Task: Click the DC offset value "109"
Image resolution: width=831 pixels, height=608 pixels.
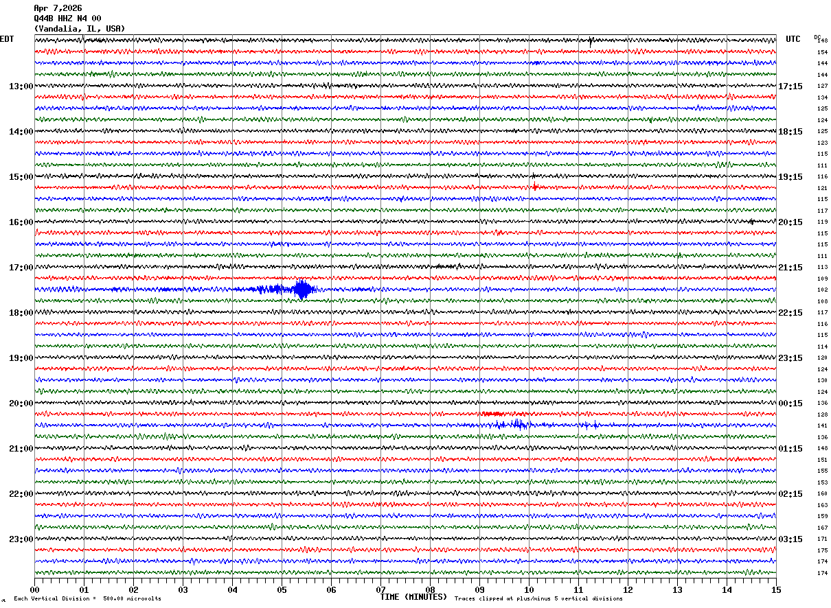Action: tap(822, 279)
